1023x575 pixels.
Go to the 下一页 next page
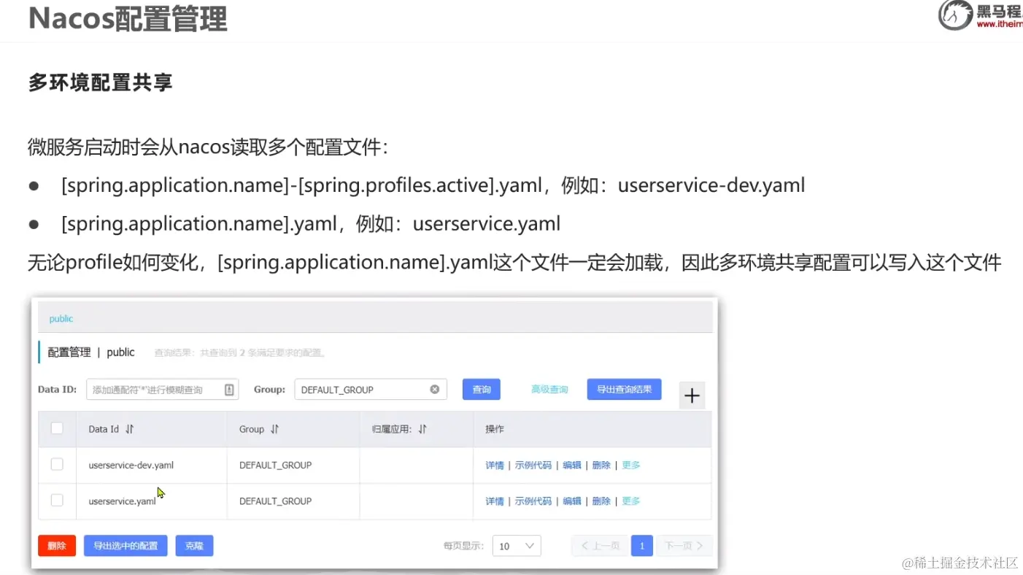point(684,546)
